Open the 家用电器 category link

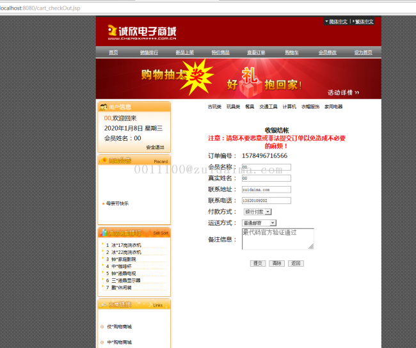click(333, 107)
